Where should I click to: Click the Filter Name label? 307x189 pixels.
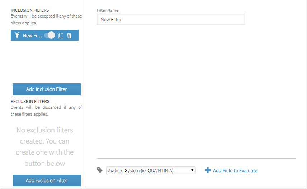[108, 10]
